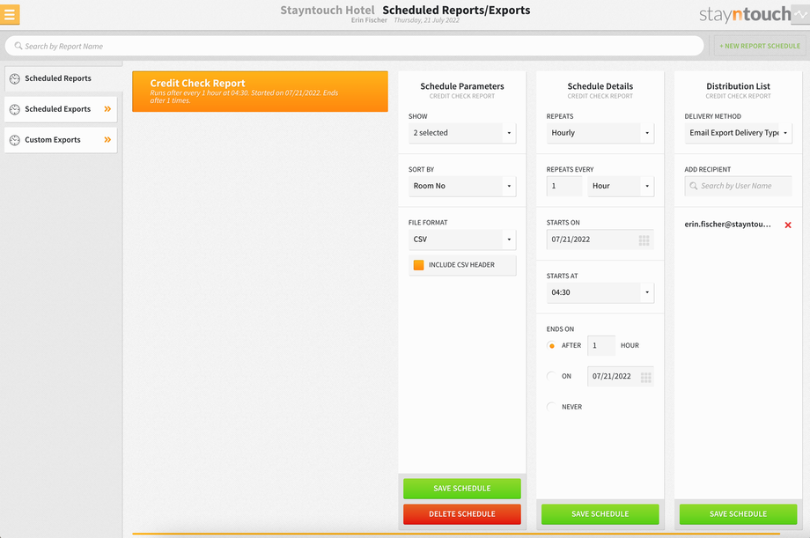Click the red Delete Schedule button
The width and height of the screenshot is (810, 538).
point(462,514)
